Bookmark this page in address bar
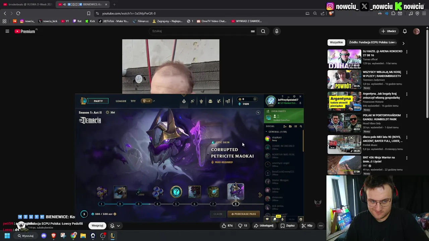The image size is (429, 241). pos(88,13)
